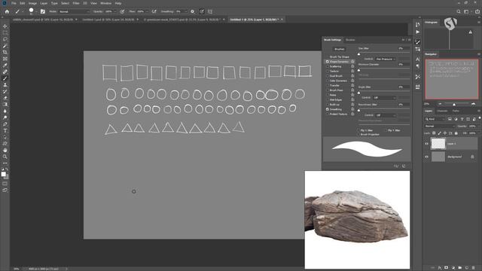This screenshot has height=271, width=482.
Task: Lock all pixels padlock icon in Layers panel
Action: pyautogui.click(x=456, y=133)
